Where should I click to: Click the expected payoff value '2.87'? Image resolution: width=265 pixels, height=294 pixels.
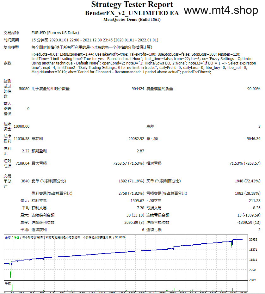pos(140,151)
